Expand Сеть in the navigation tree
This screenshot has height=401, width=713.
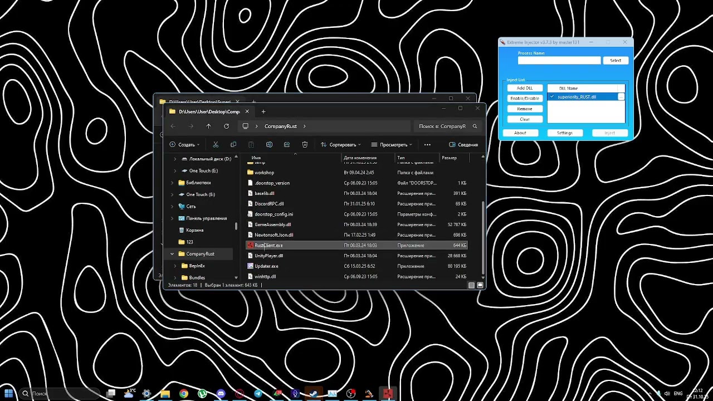[x=172, y=206]
